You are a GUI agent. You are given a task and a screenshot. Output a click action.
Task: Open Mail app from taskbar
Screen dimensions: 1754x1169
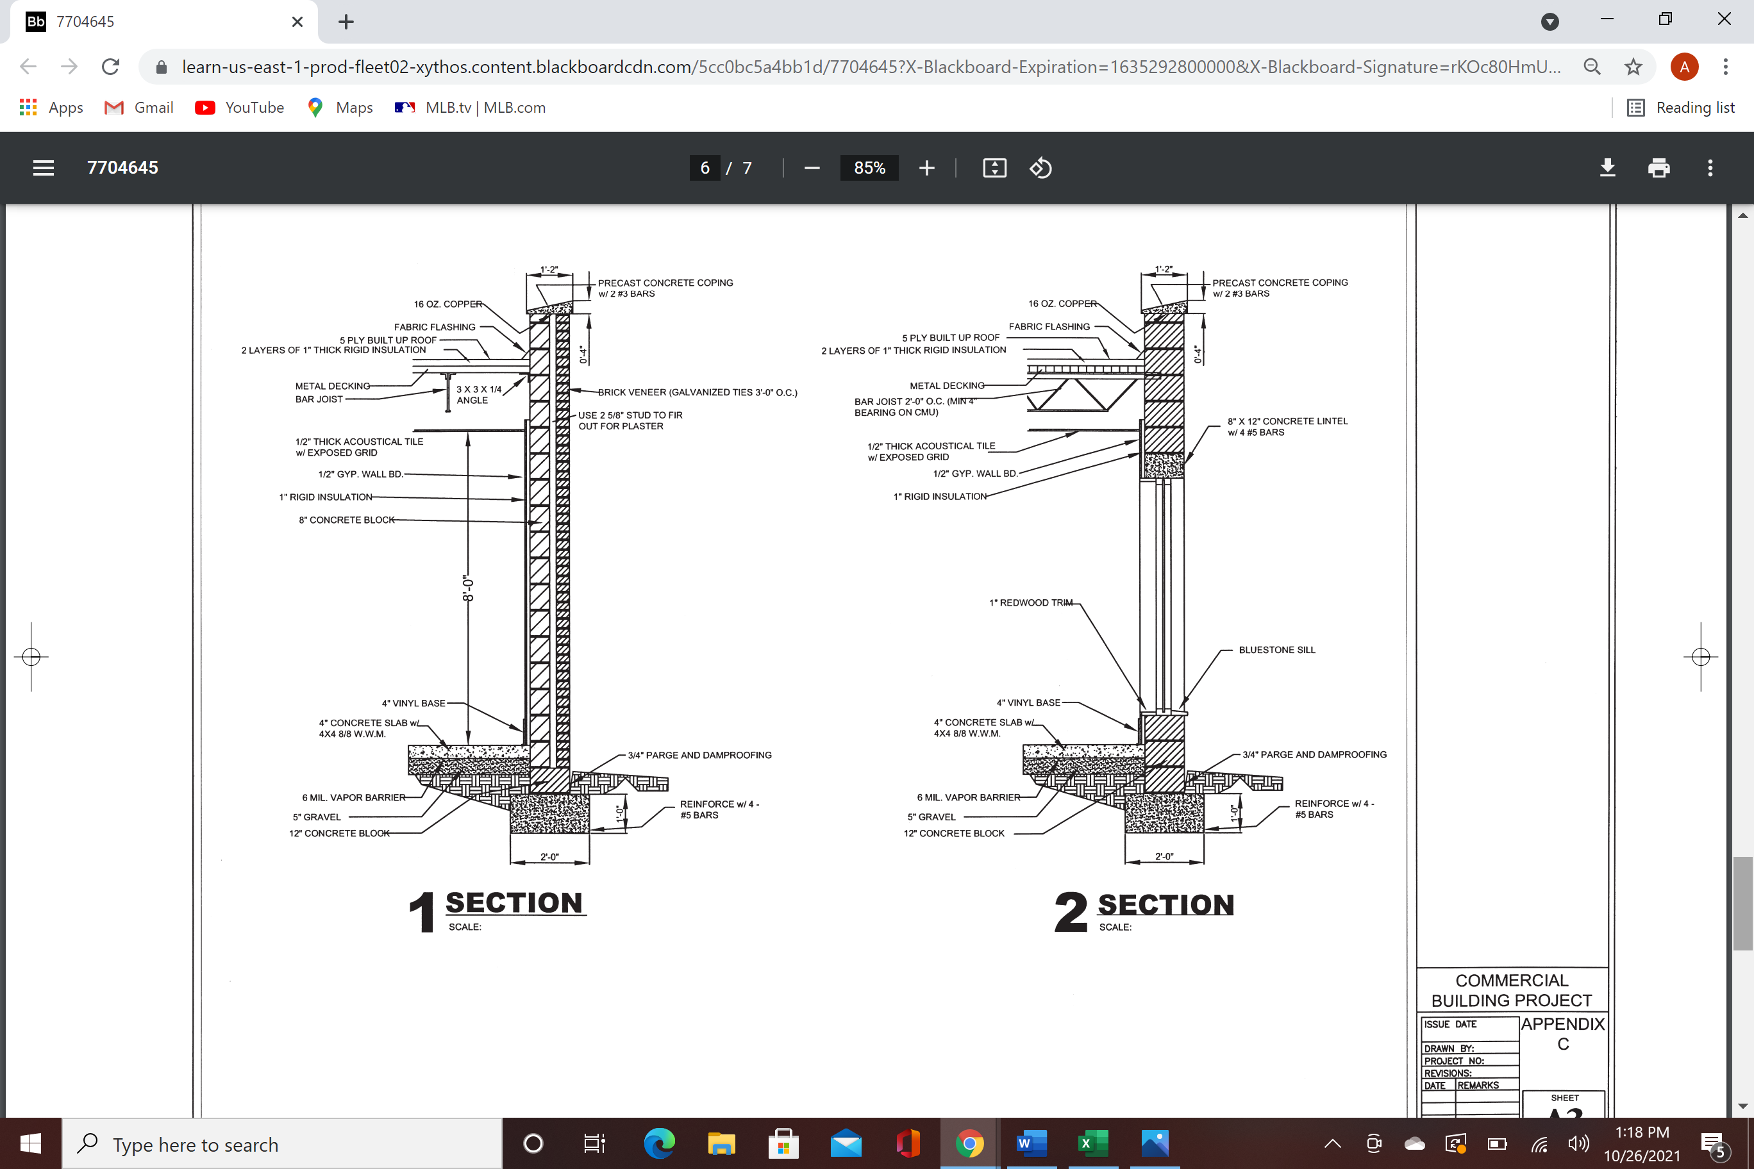[x=846, y=1143]
